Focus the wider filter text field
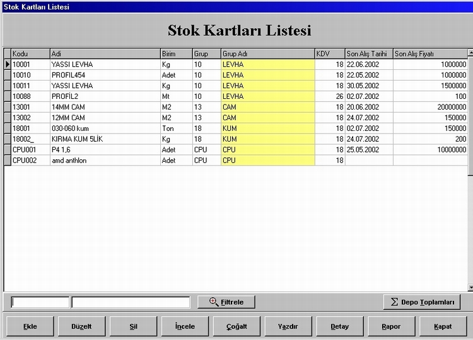The width and height of the screenshot is (473, 340). click(x=131, y=303)
